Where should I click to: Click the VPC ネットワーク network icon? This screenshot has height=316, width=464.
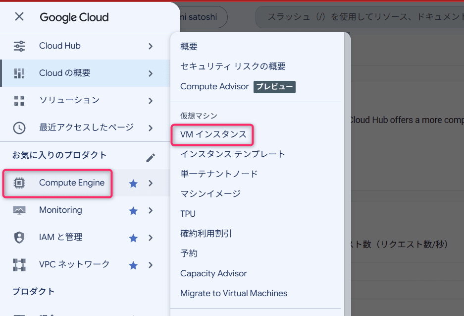pyautogui.click(x=19, y=265)
